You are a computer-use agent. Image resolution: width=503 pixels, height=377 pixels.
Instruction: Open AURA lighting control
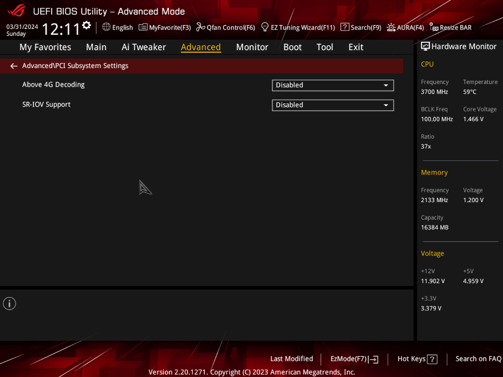pyautogui.click(x=405, y=27)
